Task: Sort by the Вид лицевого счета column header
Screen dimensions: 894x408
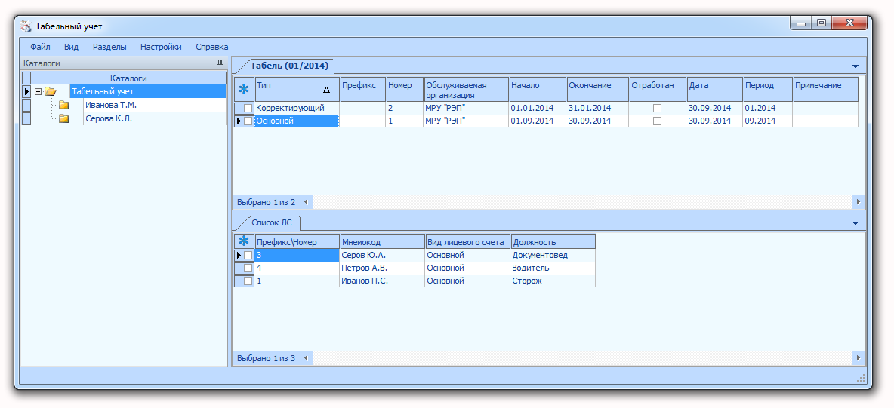Action: (x=467, y=241)
